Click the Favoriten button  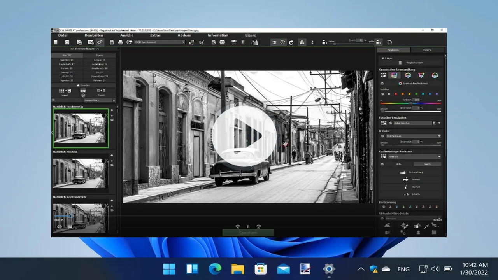84,85
